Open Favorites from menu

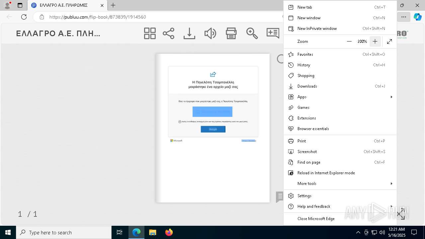(340, 54)
